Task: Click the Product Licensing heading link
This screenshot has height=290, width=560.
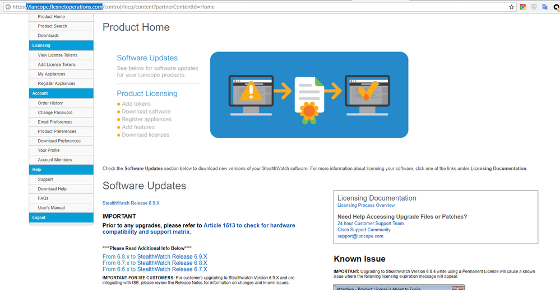Action: click(x=147, y=93)
